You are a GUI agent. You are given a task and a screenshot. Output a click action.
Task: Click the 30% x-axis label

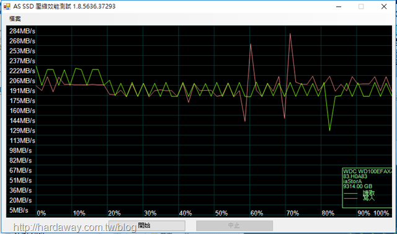point(150,214)
